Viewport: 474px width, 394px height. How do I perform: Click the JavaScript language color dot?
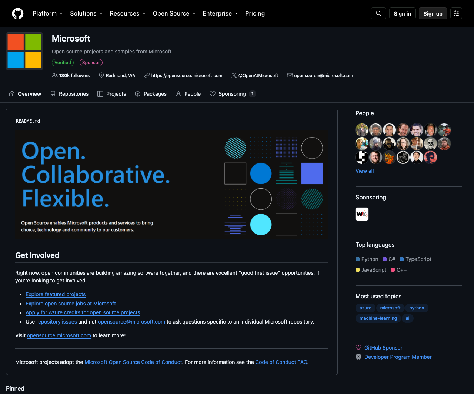[358, 270]
